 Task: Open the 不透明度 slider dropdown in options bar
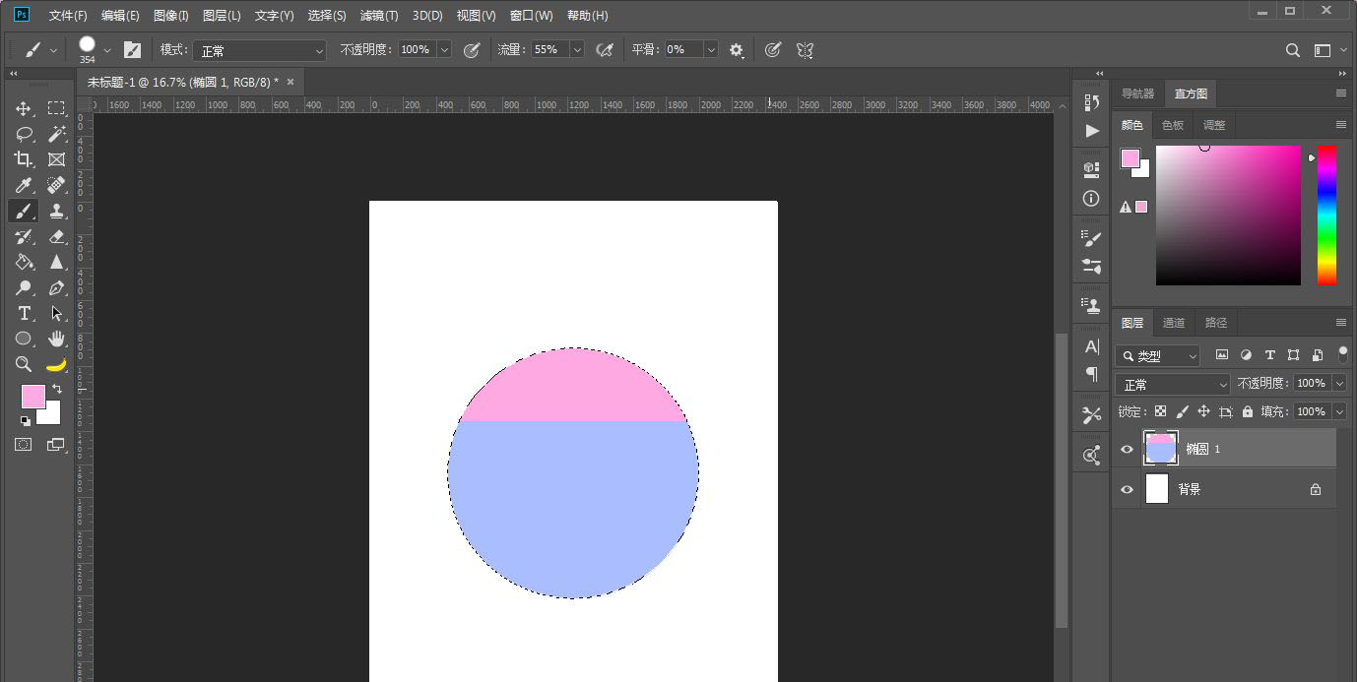coord(443,49)
